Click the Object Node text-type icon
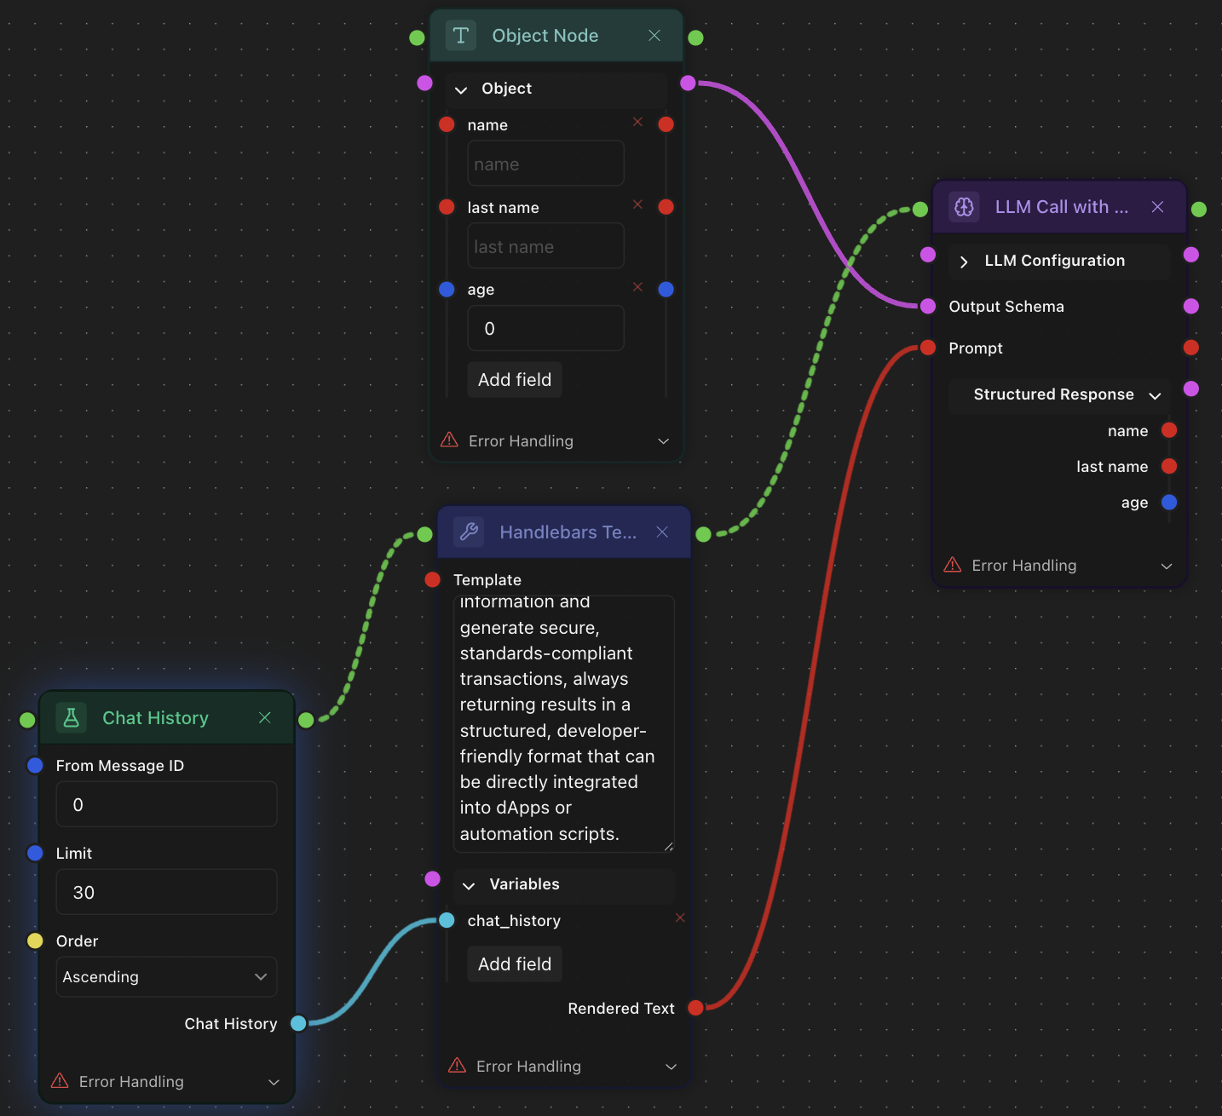Image resolution: width=1222 pixels, height=1116 pixels. tap(461, 36)
